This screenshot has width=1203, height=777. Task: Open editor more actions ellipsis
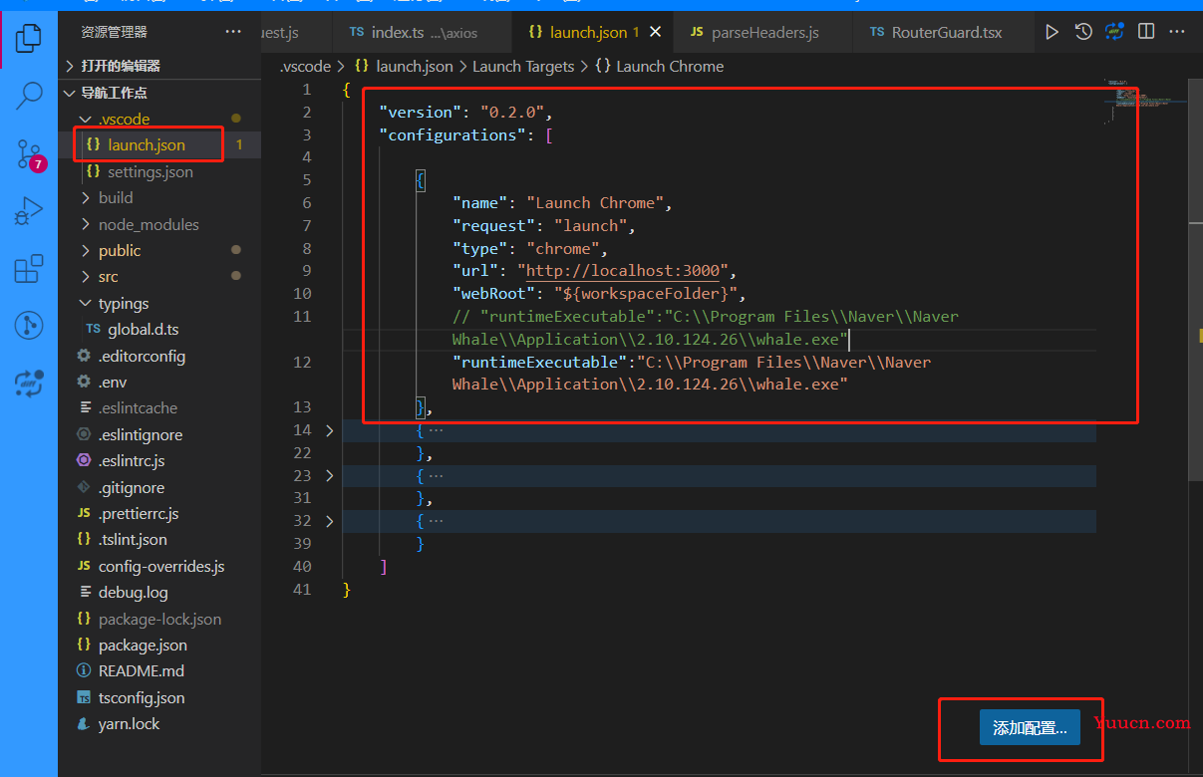pyautogui.click(x=1178, y=32)
